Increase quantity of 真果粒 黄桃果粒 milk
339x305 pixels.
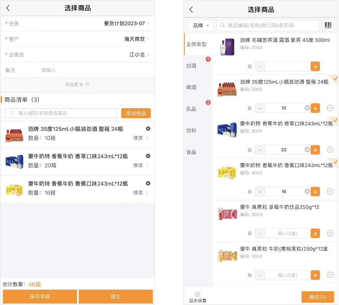[x=315, y=275]
